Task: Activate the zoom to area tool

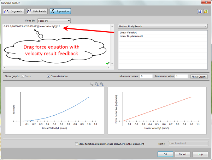Action: [96, 84]
